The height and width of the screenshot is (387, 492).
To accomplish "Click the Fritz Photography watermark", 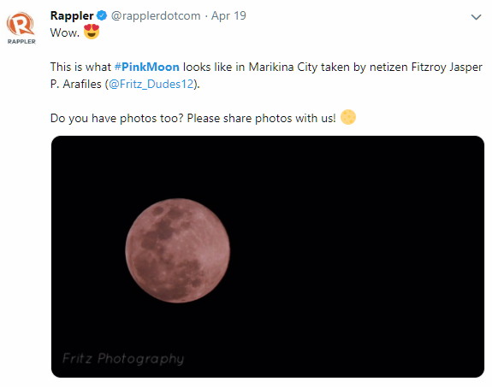I will 123,359.
